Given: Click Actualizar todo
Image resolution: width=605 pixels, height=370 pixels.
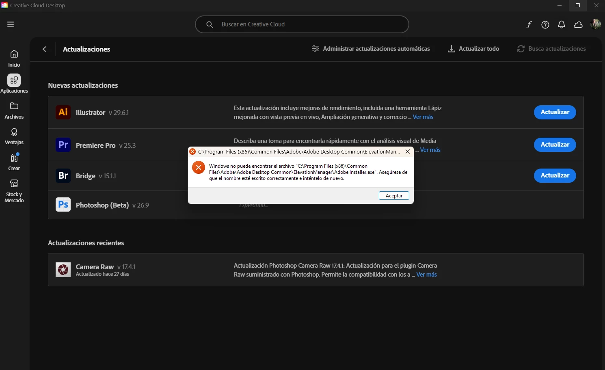Looking at the screenshot, I should coord(473,49).
